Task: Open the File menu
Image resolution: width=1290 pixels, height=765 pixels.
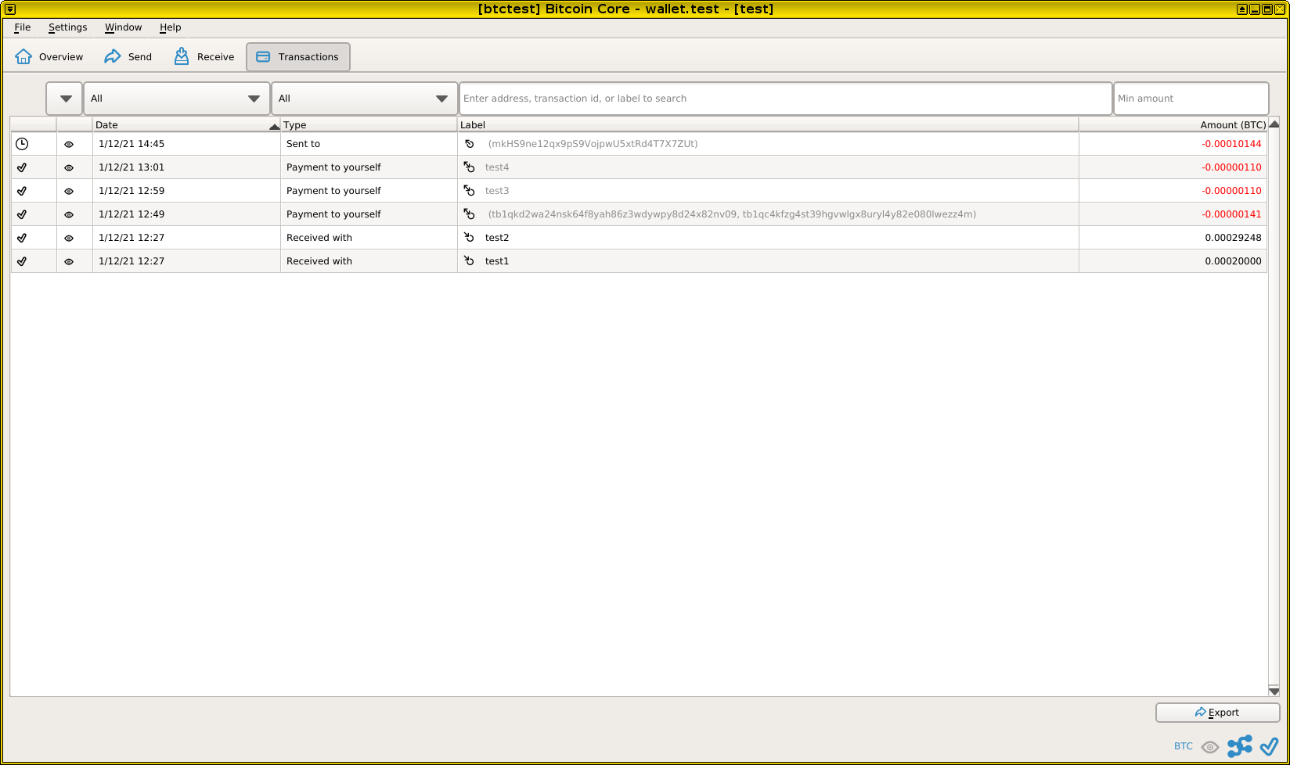Action: [x=23, y=27]
